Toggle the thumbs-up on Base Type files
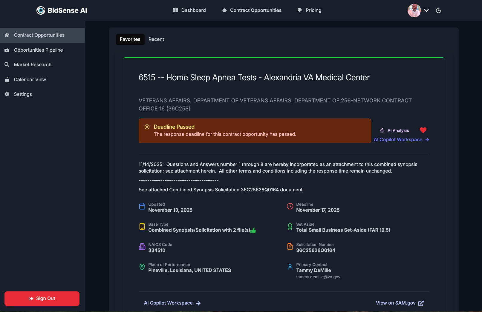 click(x=254, y=230)
